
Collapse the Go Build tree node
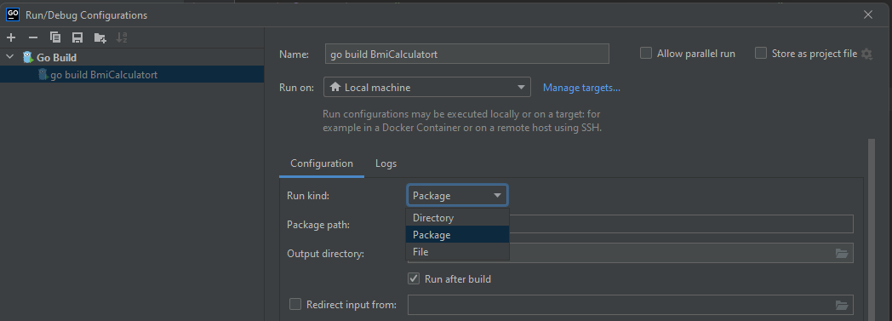pyautogui.click(x=9, y=57)
